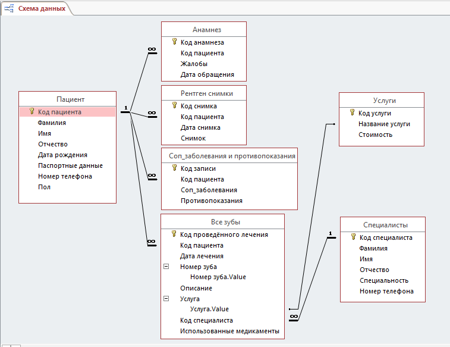The width and height of the screenshot is (450, 347).
Task: Collapse the Услуга multivalued field
Action: coord(166,298)
